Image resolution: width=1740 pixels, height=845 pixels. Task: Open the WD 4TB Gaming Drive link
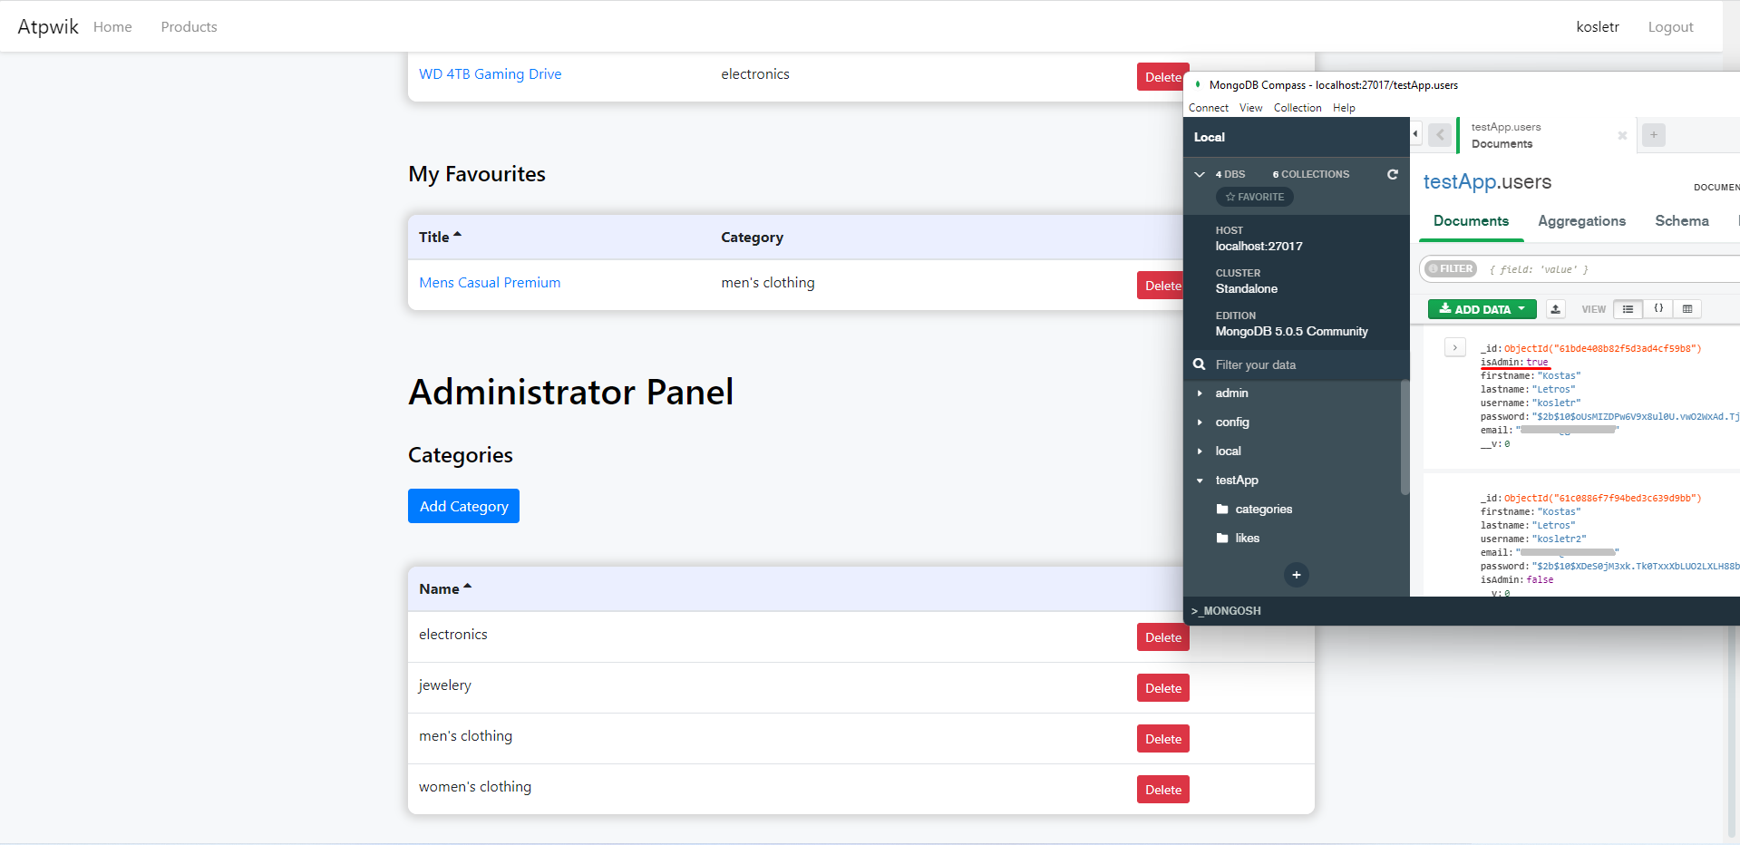point(490,74)
